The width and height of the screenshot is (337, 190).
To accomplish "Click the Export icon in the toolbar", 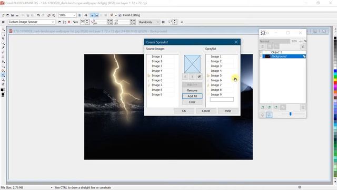I will click(x=54, y=15).
